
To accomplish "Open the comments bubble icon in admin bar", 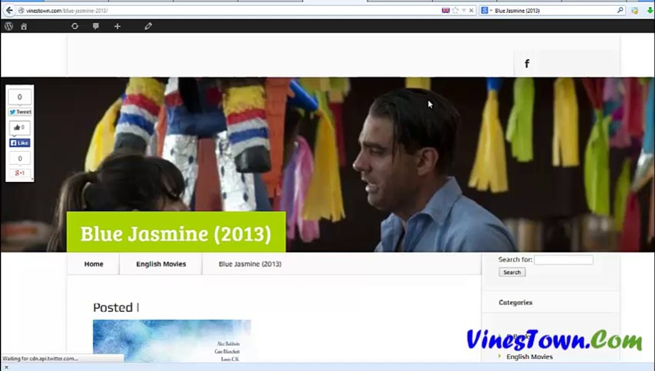I will [x=96, y=26].
